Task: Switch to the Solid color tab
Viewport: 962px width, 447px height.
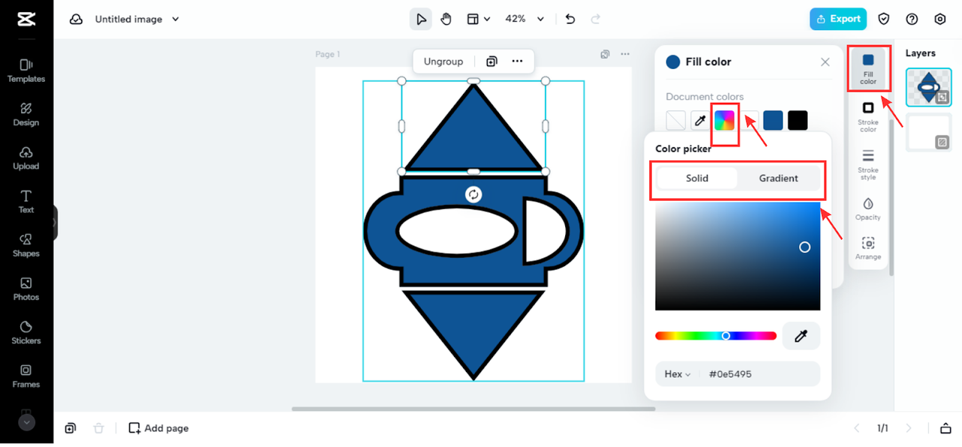Action: pyautogui.click(x=697, y=178)
